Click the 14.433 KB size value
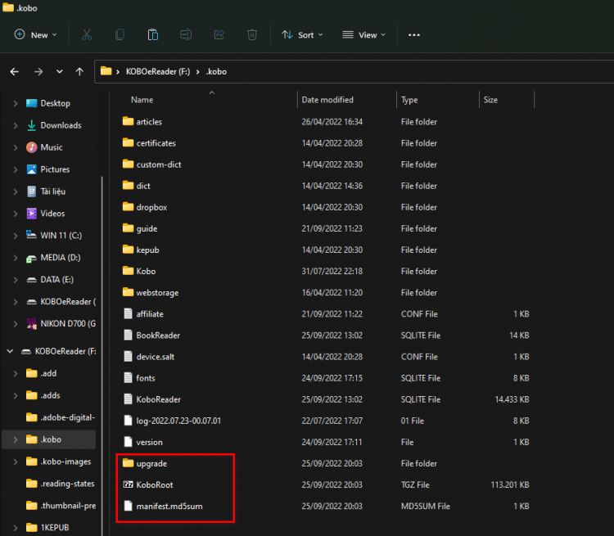This screenshot has width=614, height=536. click(512, 399)
